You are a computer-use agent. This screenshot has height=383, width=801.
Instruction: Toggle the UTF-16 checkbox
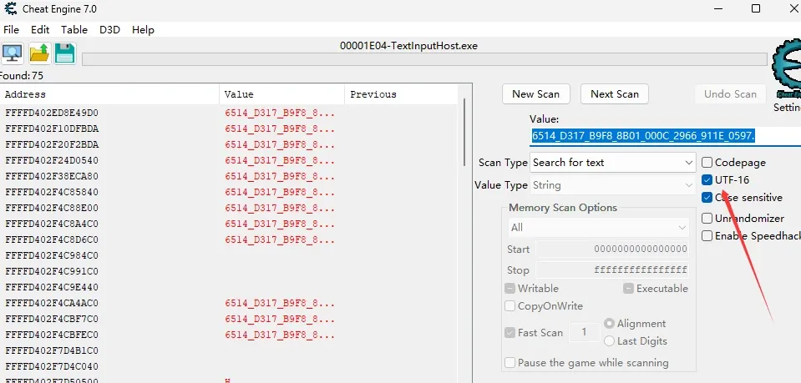tap(707, 179)
